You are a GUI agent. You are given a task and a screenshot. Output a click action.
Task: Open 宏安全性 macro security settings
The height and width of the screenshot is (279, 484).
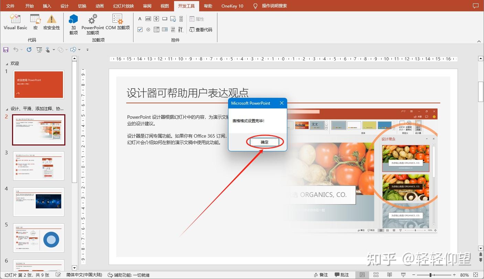52,22
